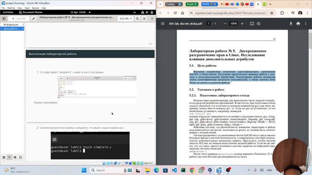Screen dimensions: 312x175
Task: Open the VirtualBox View menu
Action: [x=19, y=8]
